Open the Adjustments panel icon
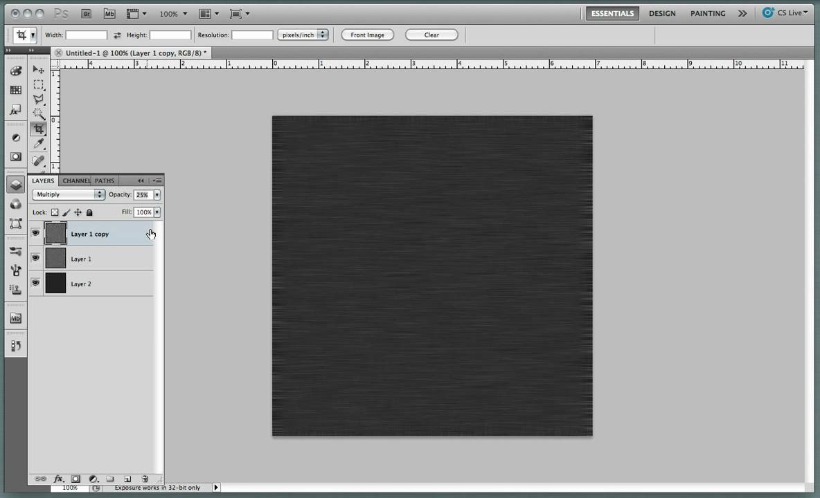 click(16, 138)
